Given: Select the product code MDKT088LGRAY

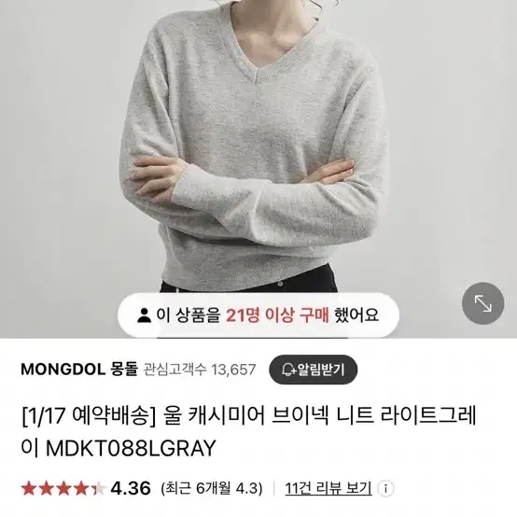Looking at the screenshot, I should coord(131,448).
